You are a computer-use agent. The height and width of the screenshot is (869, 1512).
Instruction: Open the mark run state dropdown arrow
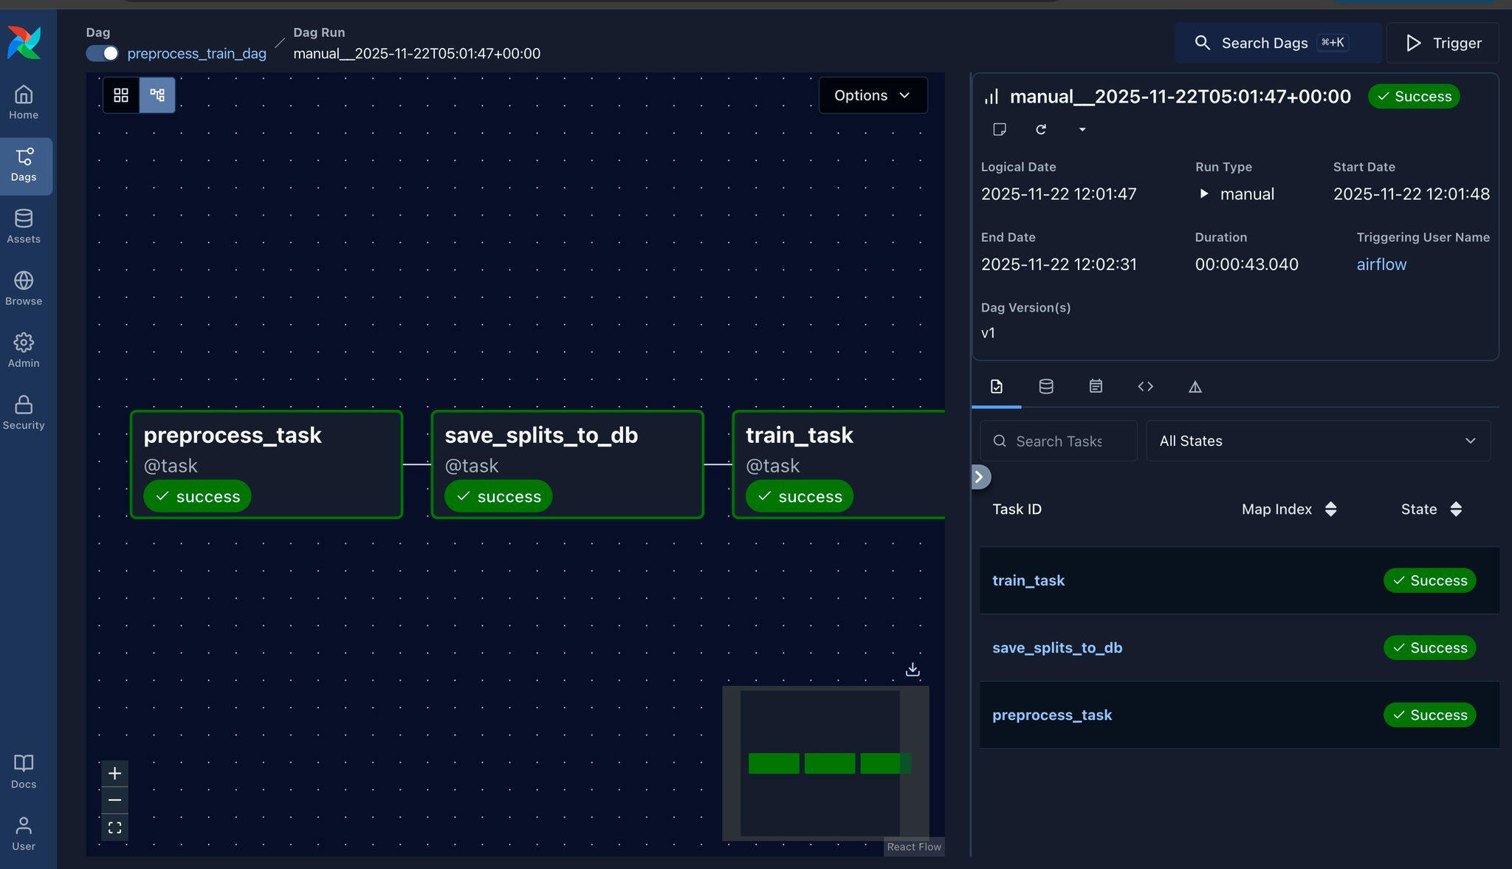tap(1082, 129)
